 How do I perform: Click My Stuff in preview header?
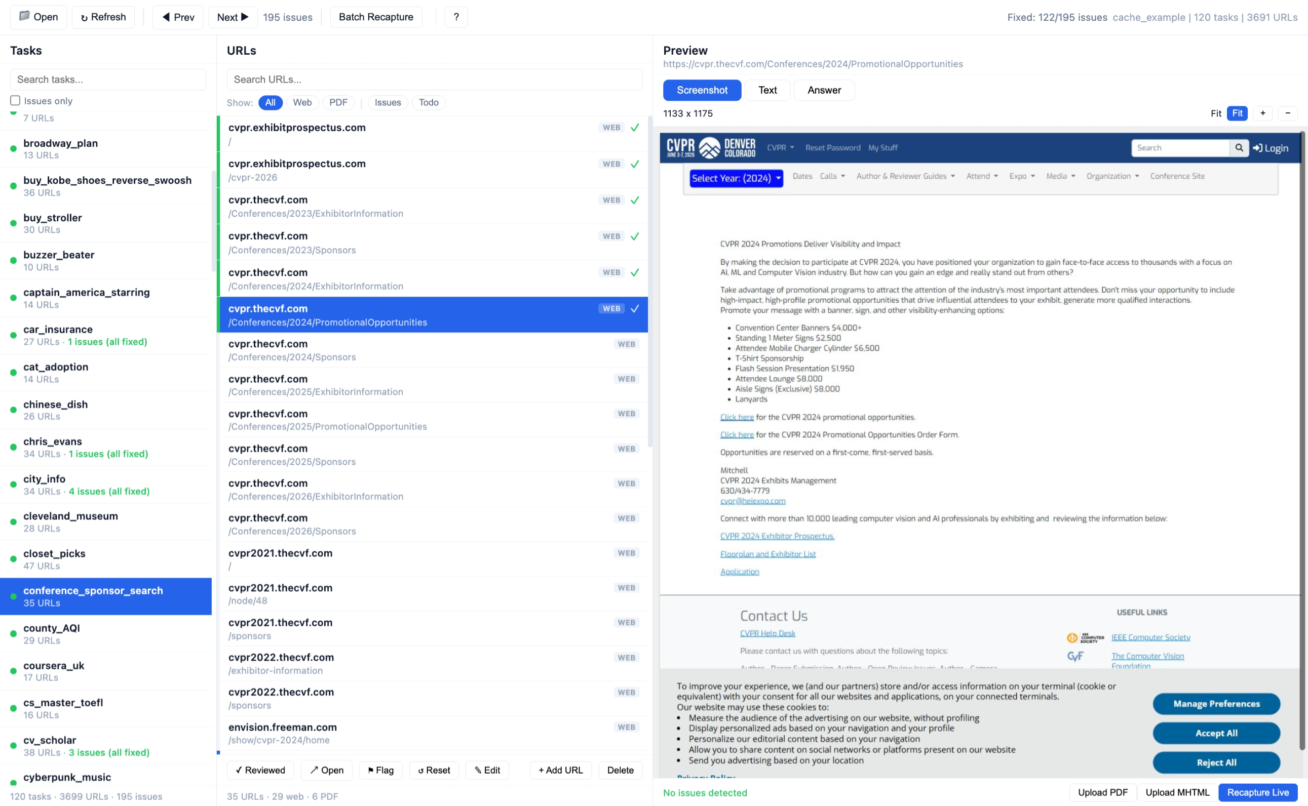pyautogui.click(x=882, y=148)
